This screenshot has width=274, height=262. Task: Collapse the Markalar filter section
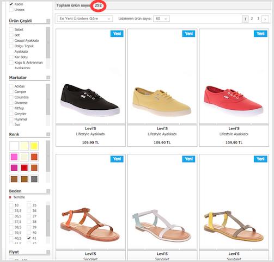48,78
